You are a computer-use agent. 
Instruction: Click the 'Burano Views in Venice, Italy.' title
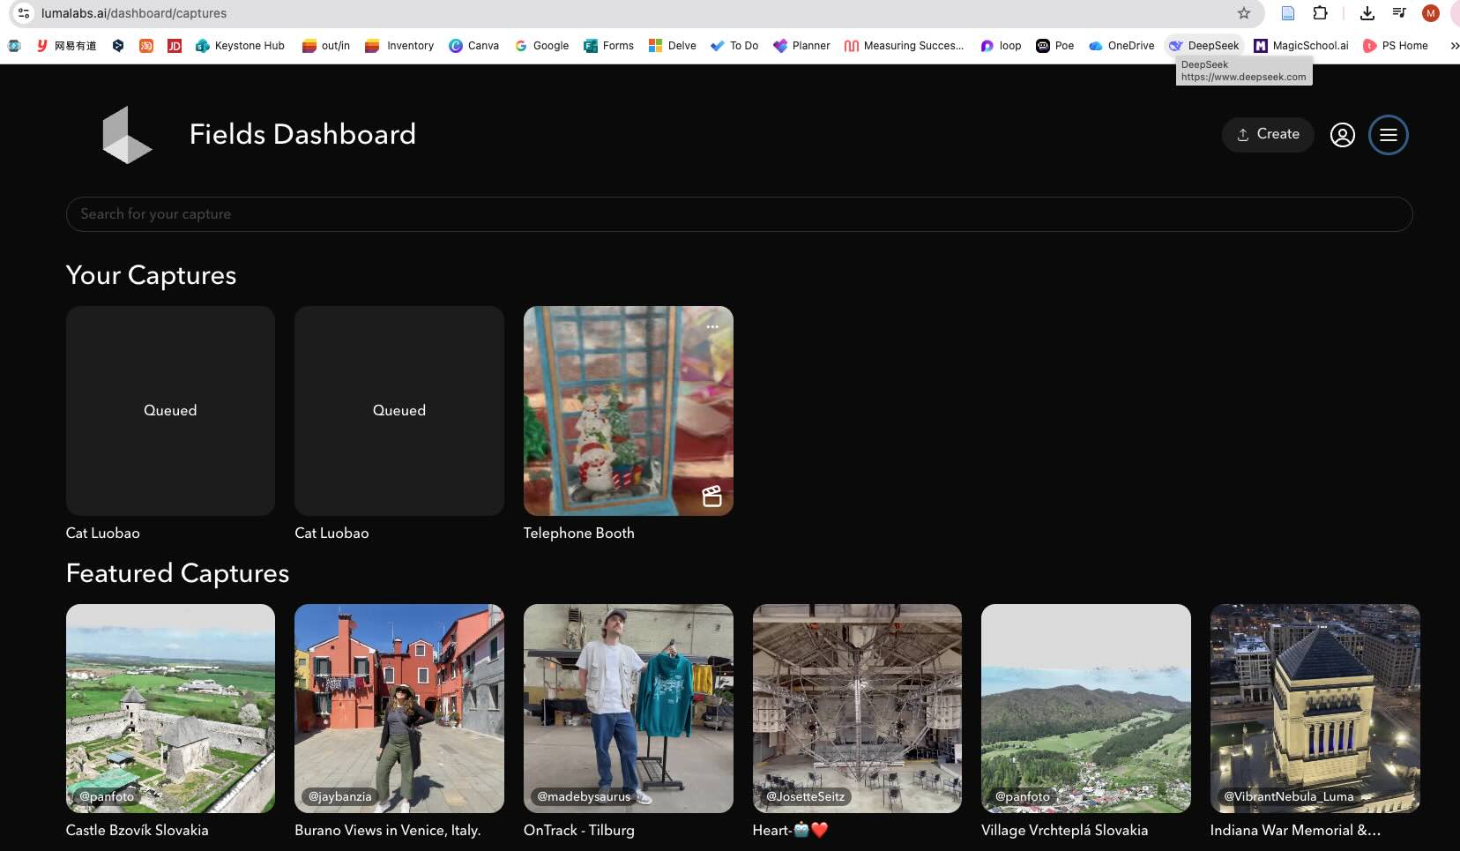[x=387, y=830]
